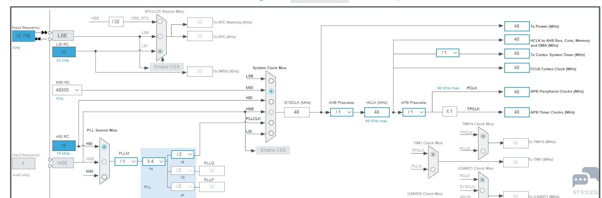Click the X1 TPCLK multiplier box
The image size is (602, 198).
pyautogui.click(x=450, y=111)
